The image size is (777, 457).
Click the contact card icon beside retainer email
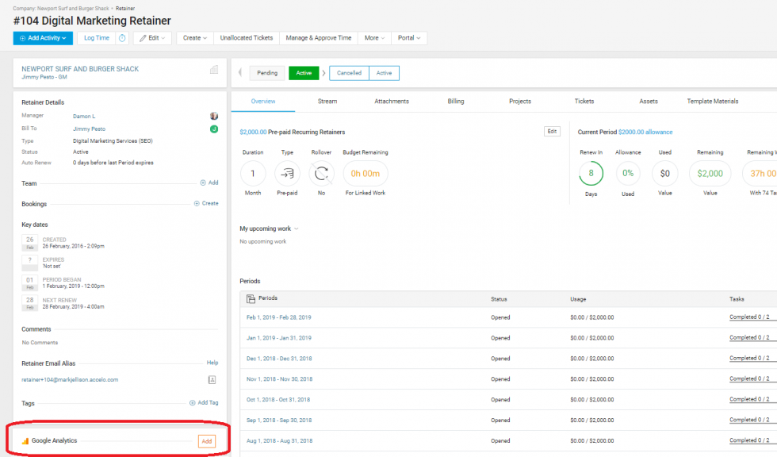[x=212, y=380]
